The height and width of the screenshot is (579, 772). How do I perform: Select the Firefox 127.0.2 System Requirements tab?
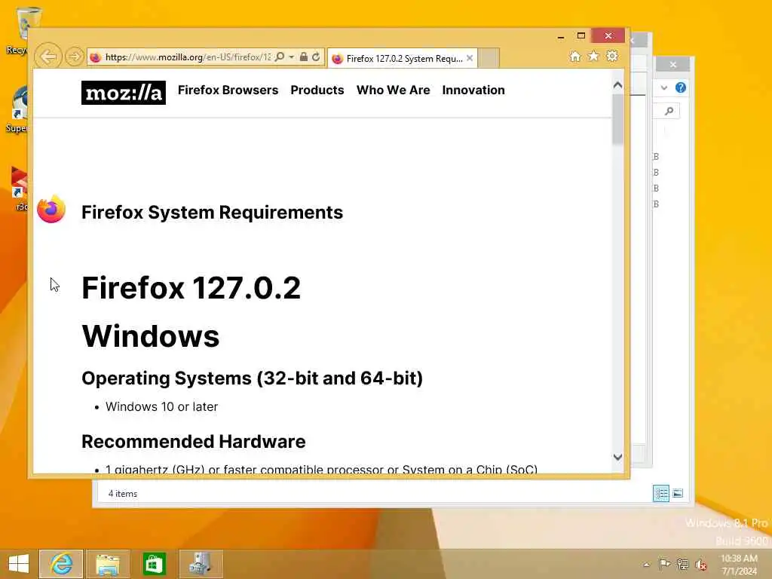click(403, 58)
